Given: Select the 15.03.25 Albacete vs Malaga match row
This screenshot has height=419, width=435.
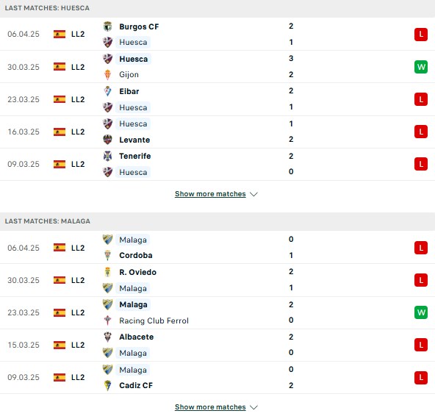Looking at the screenshot, I should 217,345.
